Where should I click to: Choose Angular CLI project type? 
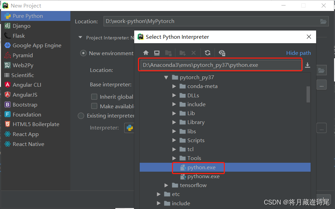(x=36, y=85)
